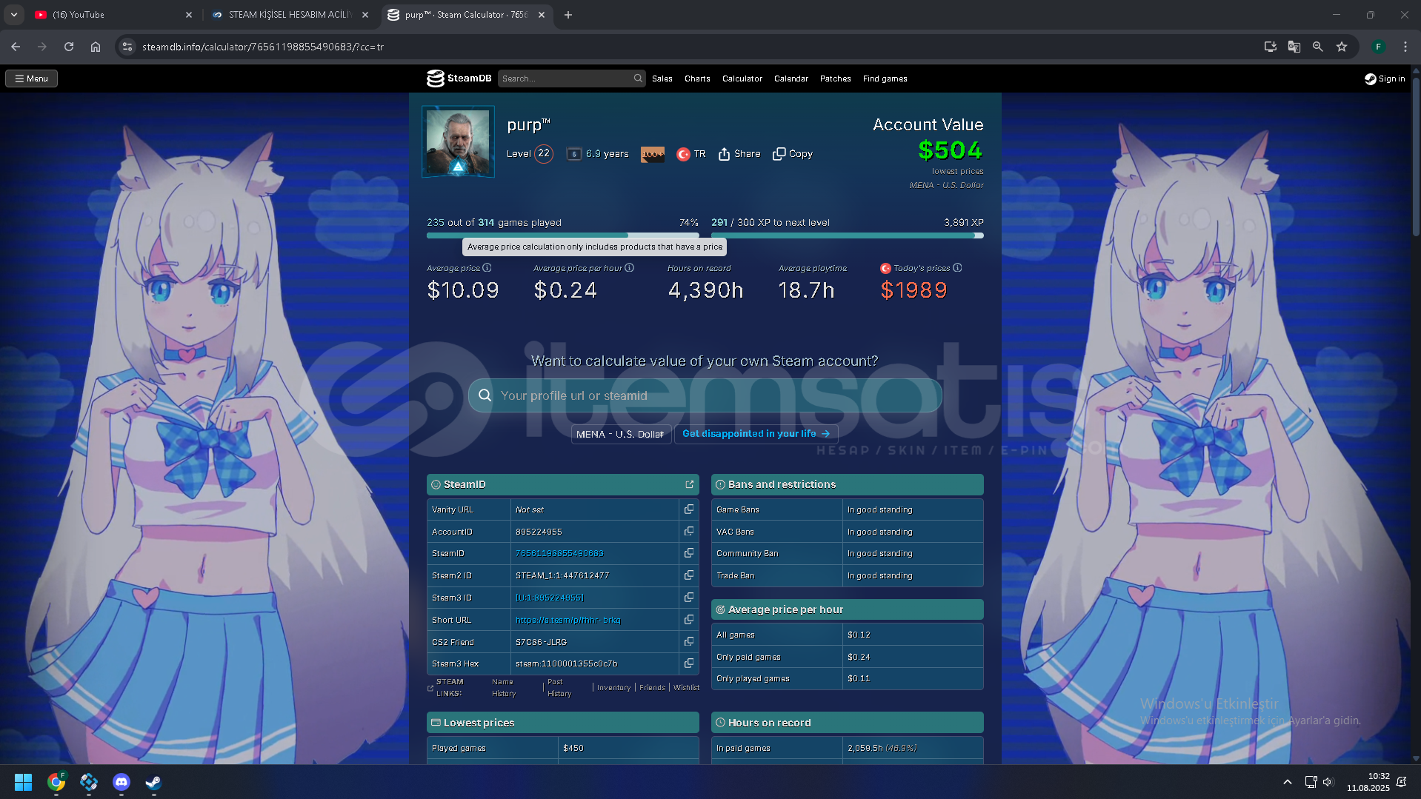Copy the AccountID value
Image resolution: width=1421 pixels, height=799 pixels.
(x=689, y=532)
